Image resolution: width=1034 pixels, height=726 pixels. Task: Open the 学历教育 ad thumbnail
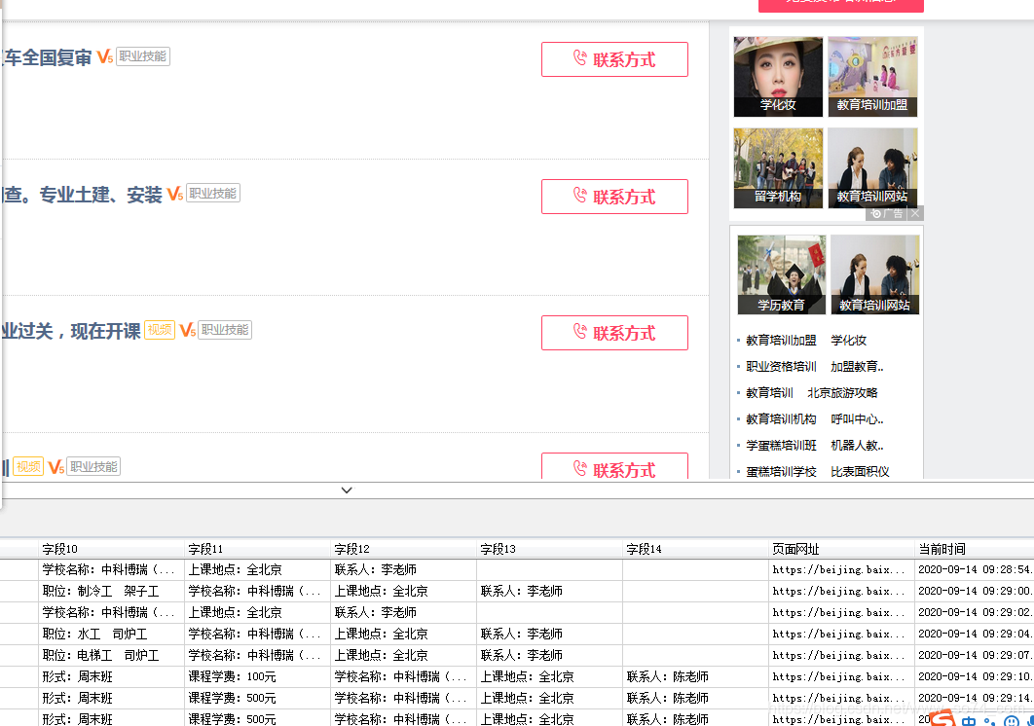click(782, 275)
